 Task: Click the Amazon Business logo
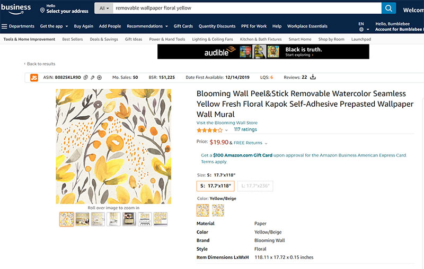pos(16,8)
